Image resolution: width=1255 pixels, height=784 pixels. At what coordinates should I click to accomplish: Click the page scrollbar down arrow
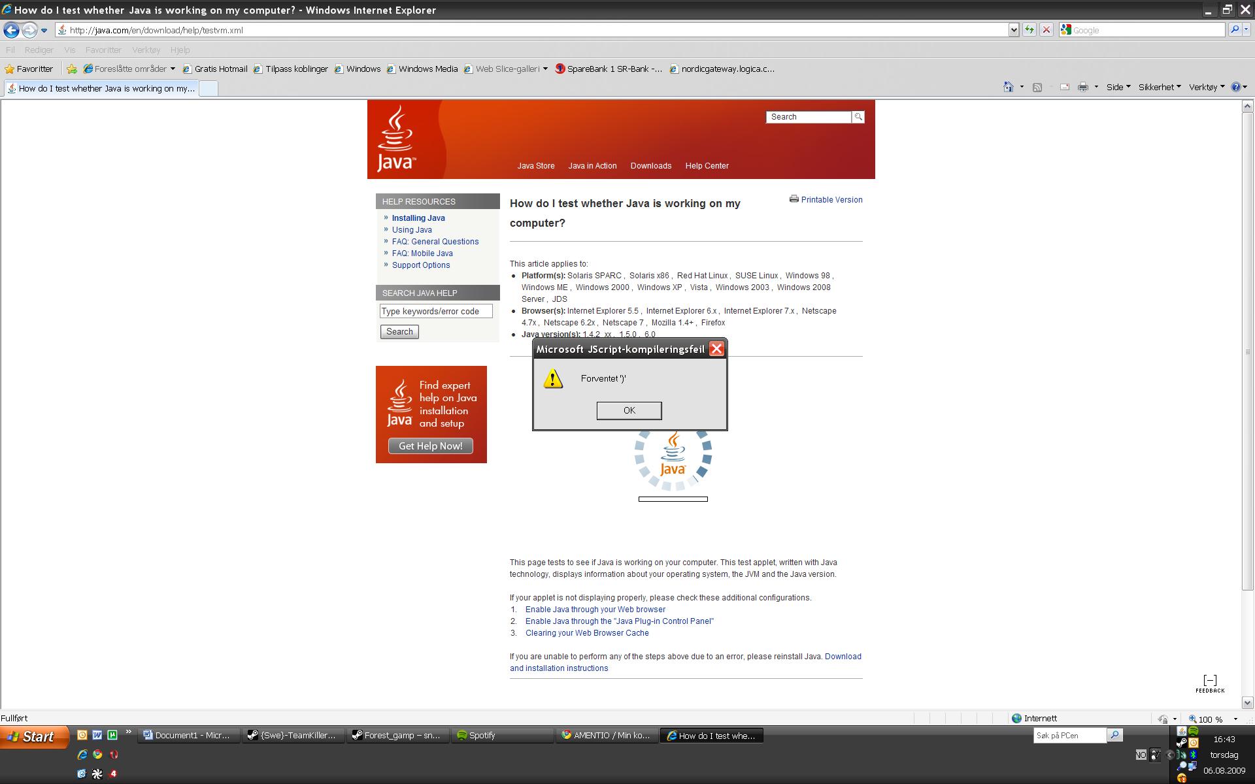(1247, 703)
